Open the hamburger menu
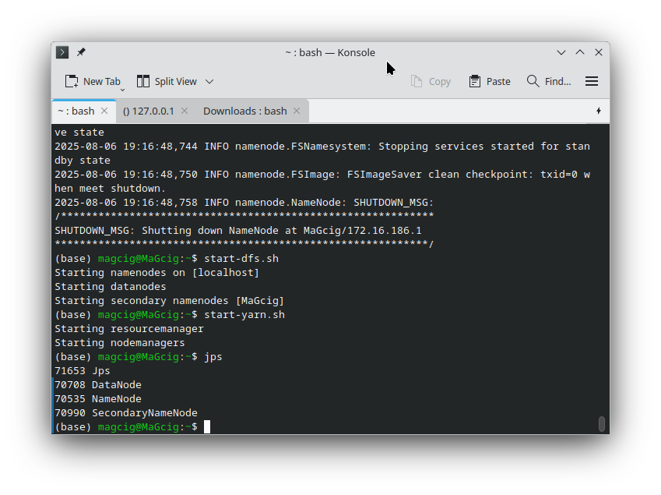The image size is (661, 495). click(592, 81)
